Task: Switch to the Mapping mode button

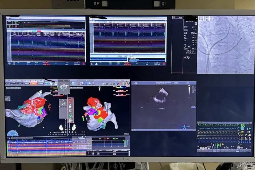Action: [27, 83]
